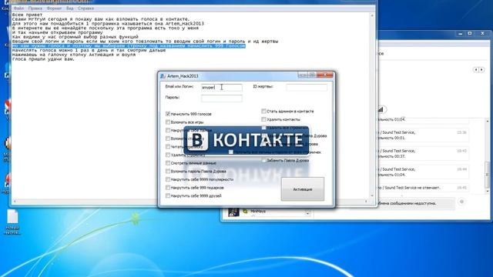The height and width of the screenshot is (277, 493).
Task: Click the signal bars icon in Skype
Action: (x=381, y=109)
